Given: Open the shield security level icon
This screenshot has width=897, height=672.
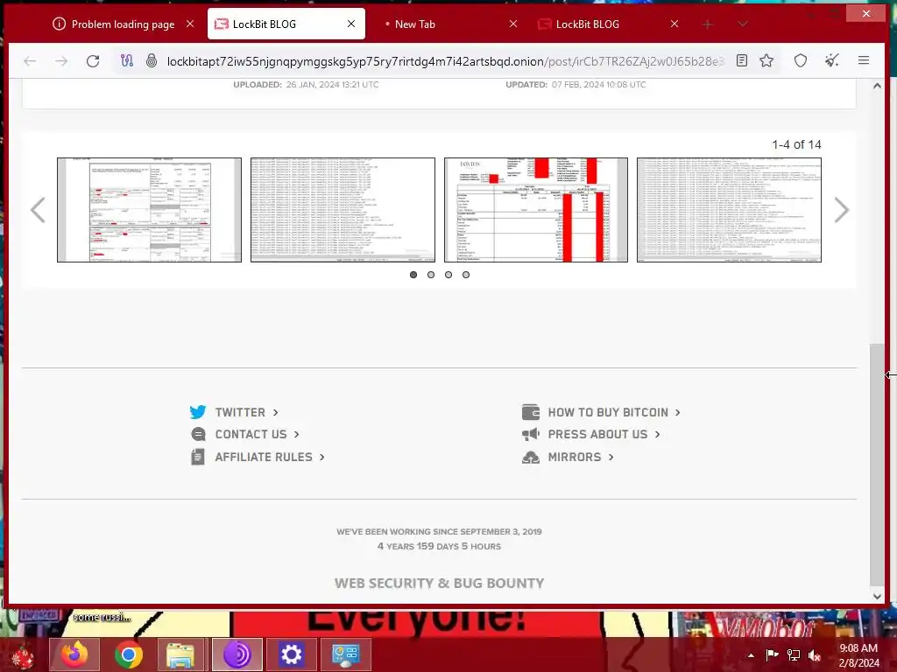Looking at the screenshot, I should click(x=801, y=60).
